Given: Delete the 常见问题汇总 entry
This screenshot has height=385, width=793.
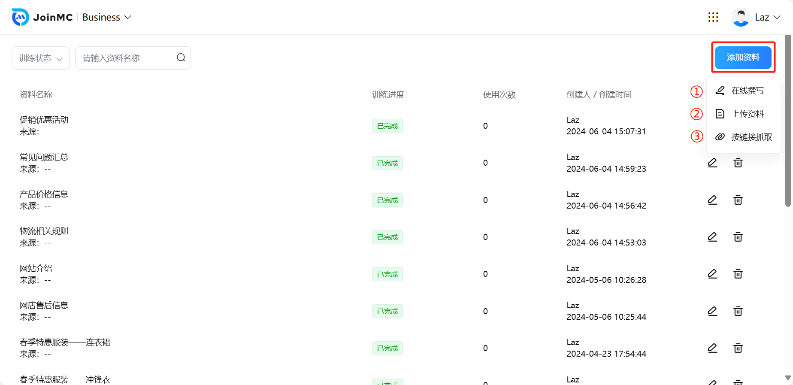Looking at the screenshot, I should [738, 163].
